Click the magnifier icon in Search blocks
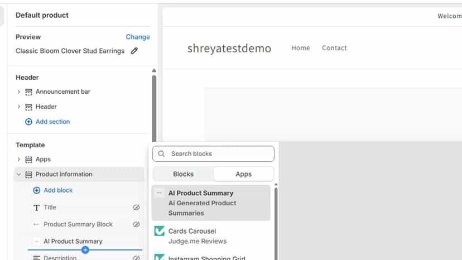The image size is (462, 260). (x=161, y=153)
